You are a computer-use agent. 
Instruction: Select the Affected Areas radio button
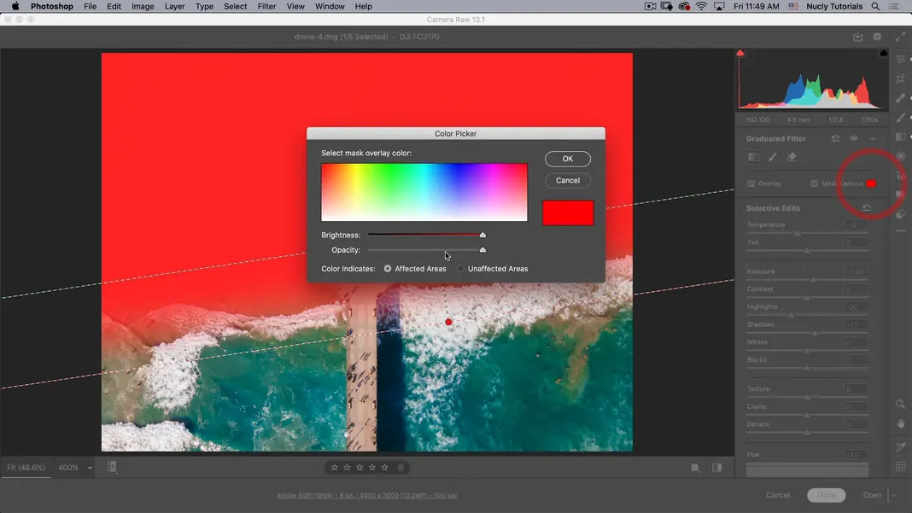[388, 269]
